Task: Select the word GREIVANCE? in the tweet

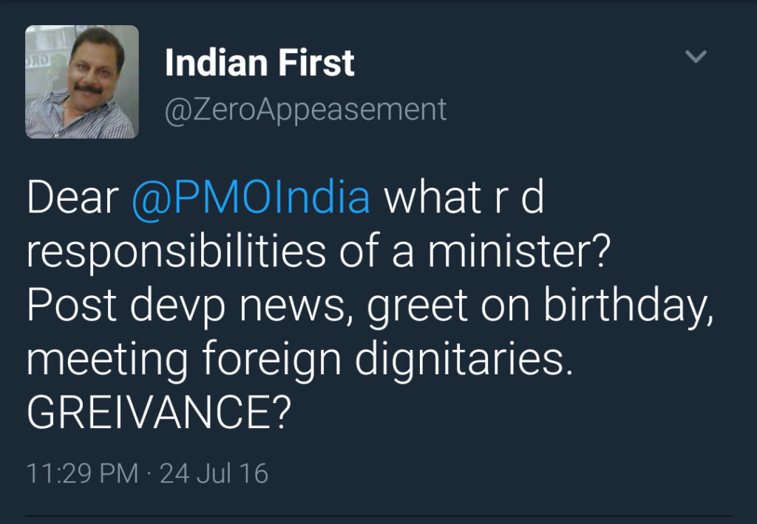Action: point(160,413)
